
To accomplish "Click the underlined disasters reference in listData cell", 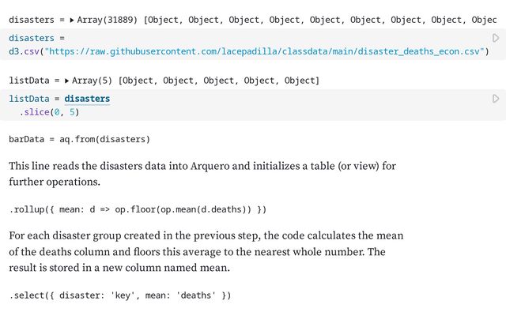I will [87, 99].
